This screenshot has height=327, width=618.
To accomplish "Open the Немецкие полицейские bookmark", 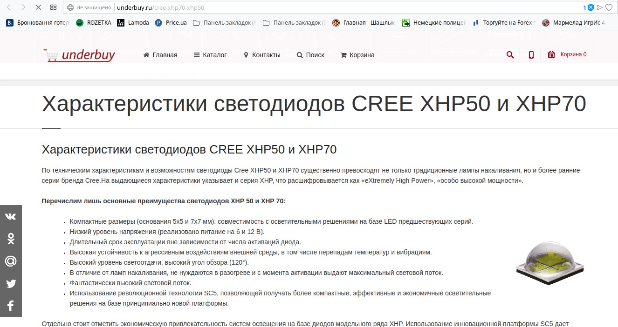I will [434, 22].
